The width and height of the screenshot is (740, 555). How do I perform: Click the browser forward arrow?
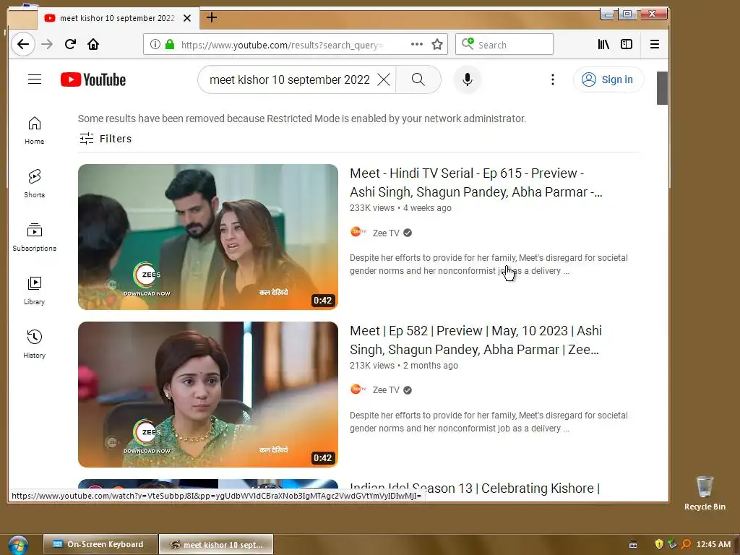pos(47,44)
